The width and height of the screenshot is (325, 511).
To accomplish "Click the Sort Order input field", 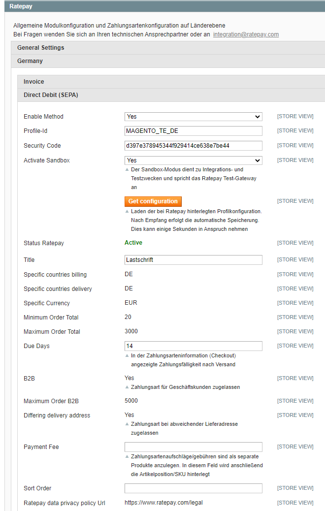I will point(193,488).
